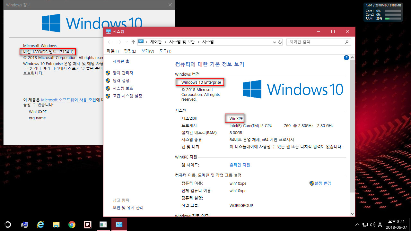Launch Internet Explorer from the taskbar
411x231 pixels.
click(40, 225)
